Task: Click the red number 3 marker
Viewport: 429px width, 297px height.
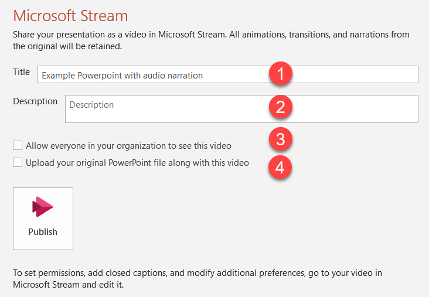Action: click(x=281, y=139)
